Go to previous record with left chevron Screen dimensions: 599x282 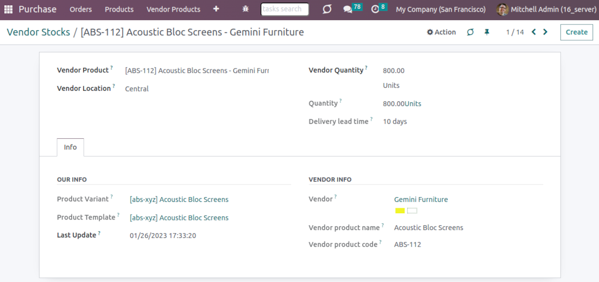(x=534, y=32)
